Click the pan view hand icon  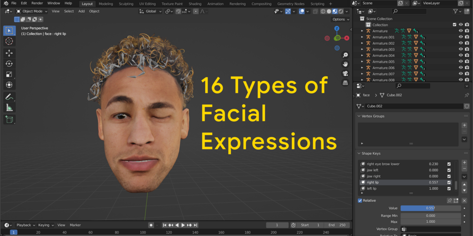point(345,64)
